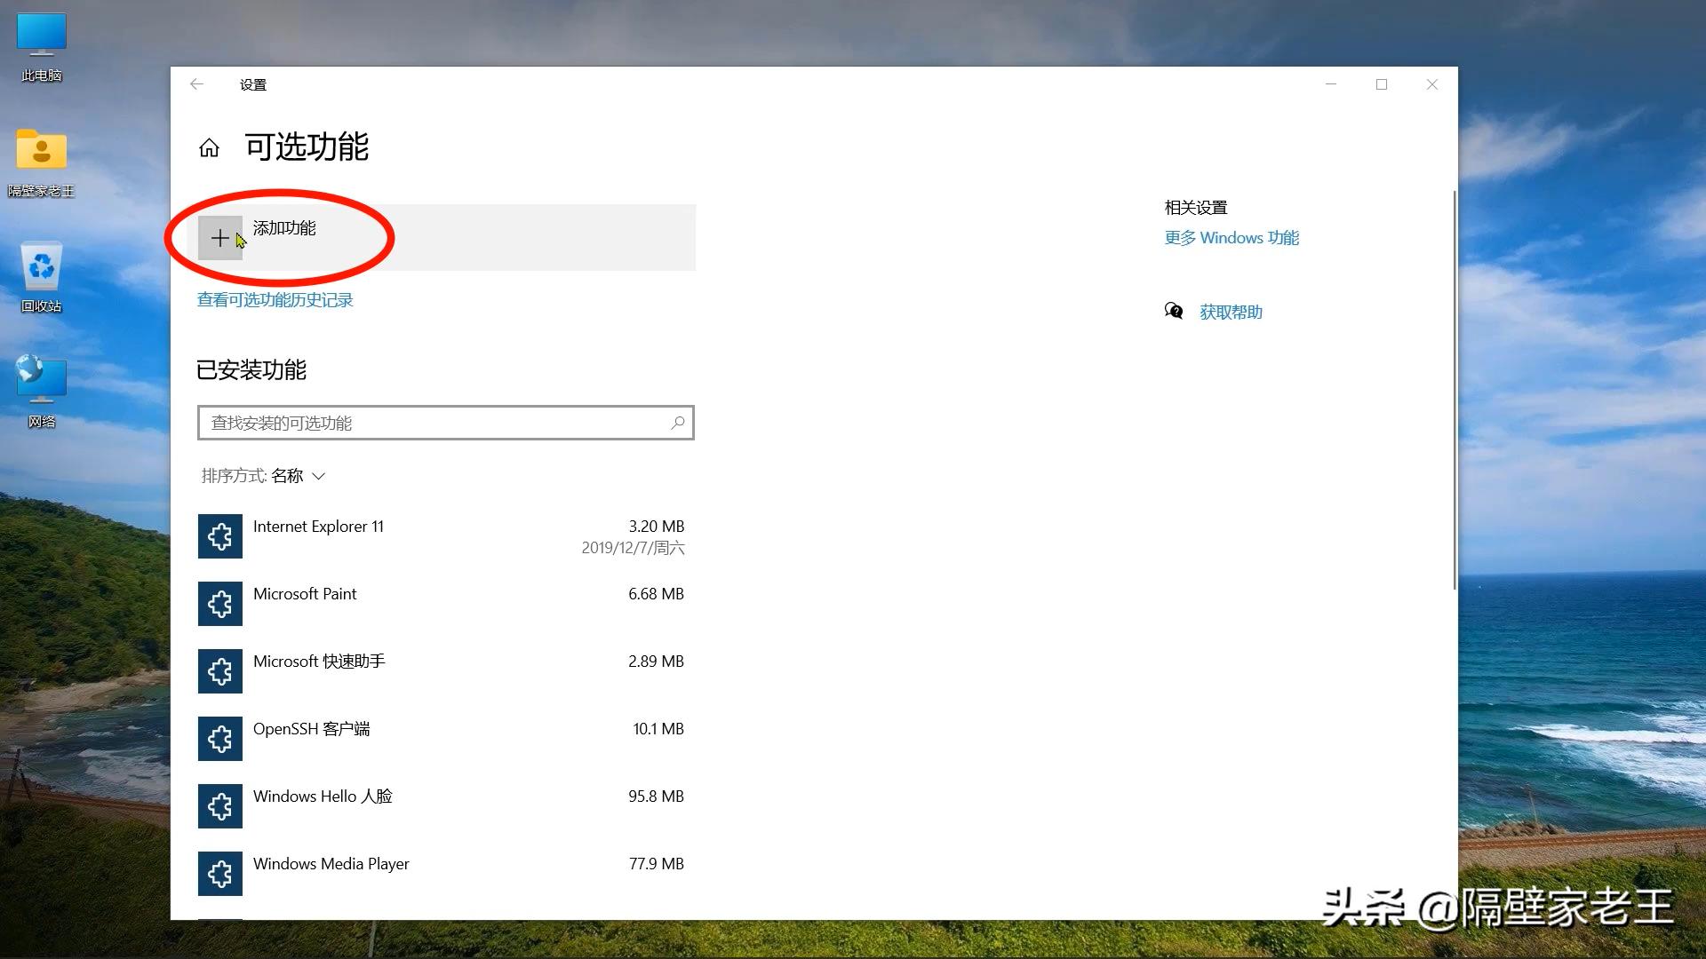Click the 获取帮助 link text

click(x=1231, y=312)
